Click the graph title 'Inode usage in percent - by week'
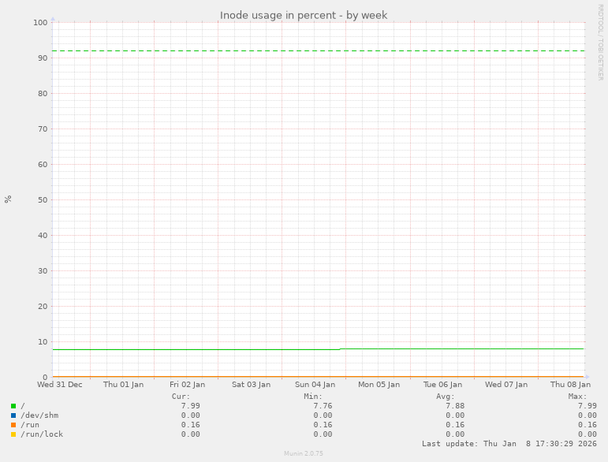Image resolution: width=608 pixels, height=462 pixels. pyautogui.click(x=304, y=15)
